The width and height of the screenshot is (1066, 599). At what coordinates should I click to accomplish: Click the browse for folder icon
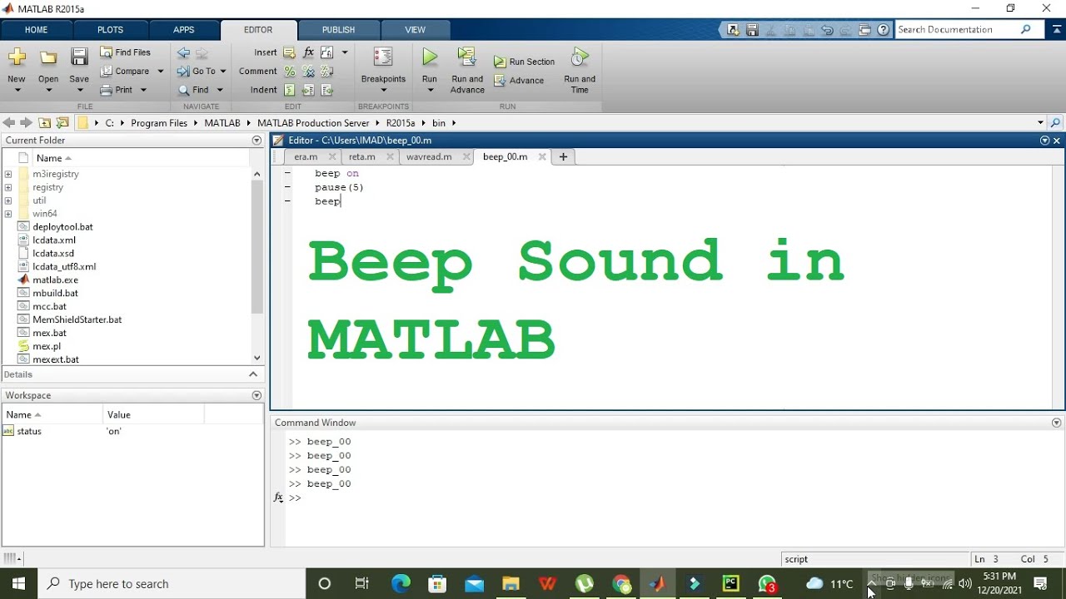(62, 122)
